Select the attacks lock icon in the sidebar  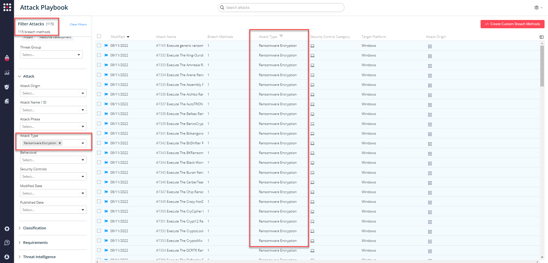pyautogui.click(x=7, y=58)
